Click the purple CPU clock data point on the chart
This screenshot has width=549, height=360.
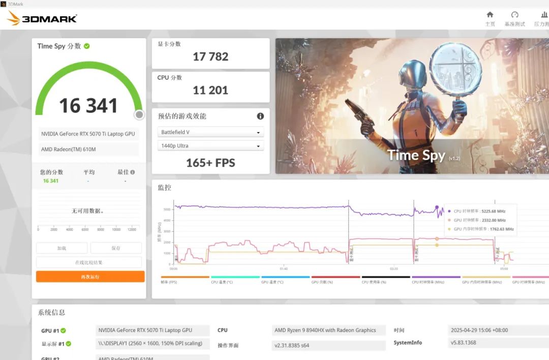(x=437, y=207)
